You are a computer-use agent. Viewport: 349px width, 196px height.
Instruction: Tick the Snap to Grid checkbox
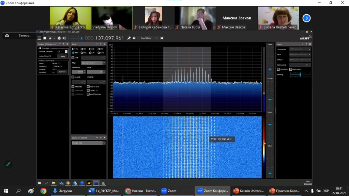click(x=88, y=87)
